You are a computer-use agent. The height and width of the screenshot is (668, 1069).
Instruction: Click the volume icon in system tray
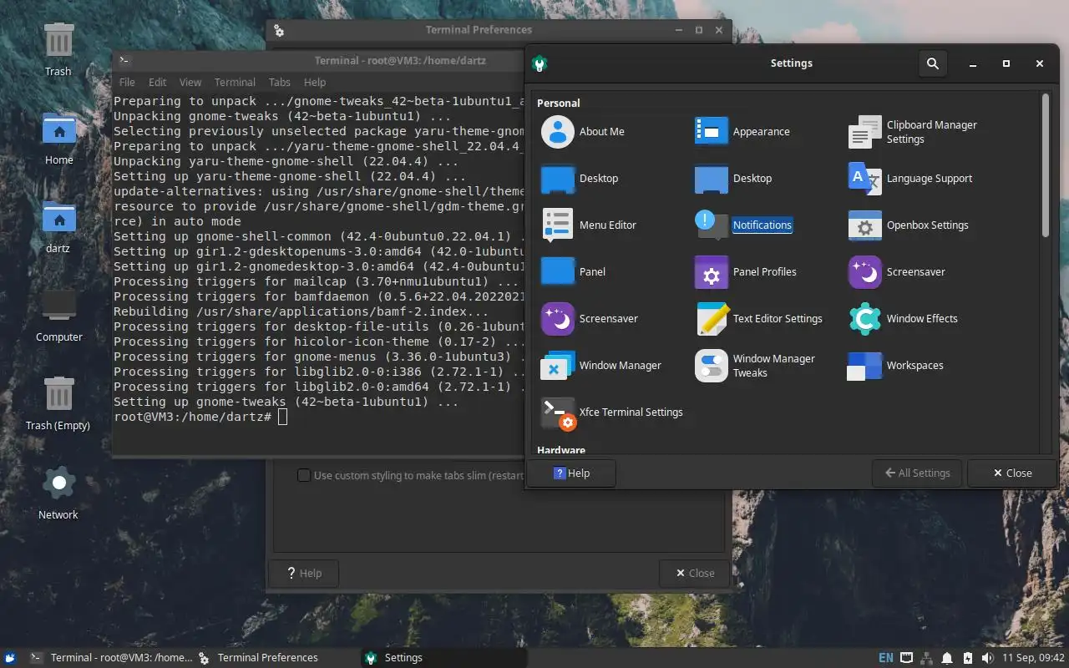[988, 658]
